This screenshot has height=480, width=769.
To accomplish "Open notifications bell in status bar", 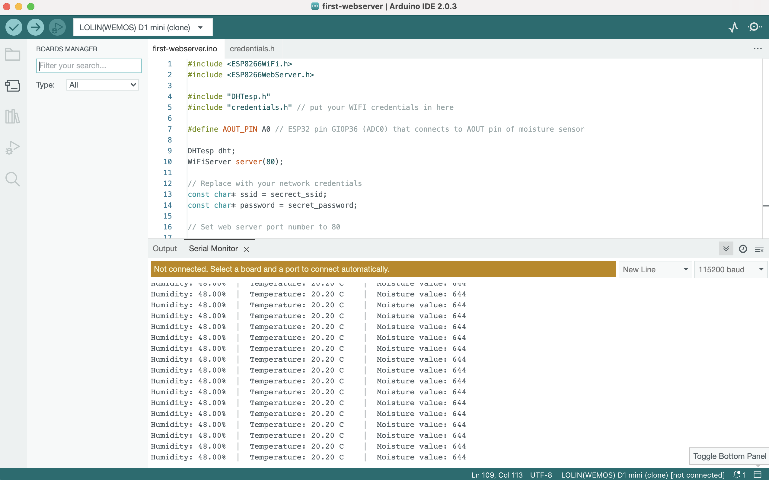I will coord(739,475).
